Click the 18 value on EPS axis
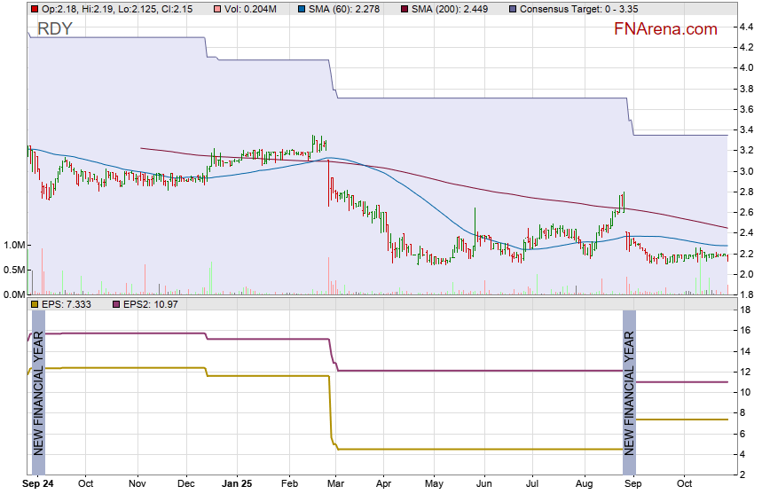Screen dimensions: 762x502 coord(745,310)
